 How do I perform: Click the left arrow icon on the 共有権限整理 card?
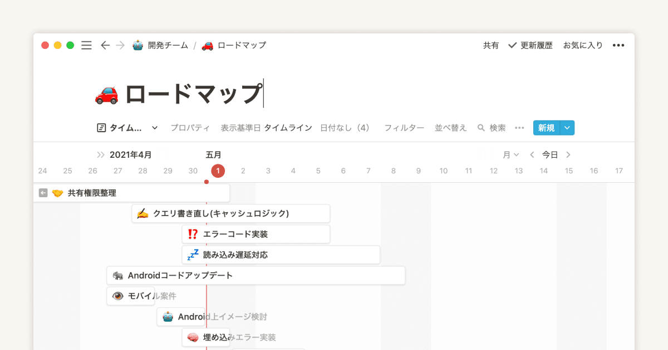click(x=43, y=193)
